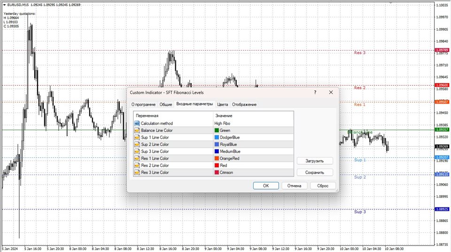Click the Yesterday quotations text on chart
The height and width of the screenshot is (252, 451).
tap(19, 14)
